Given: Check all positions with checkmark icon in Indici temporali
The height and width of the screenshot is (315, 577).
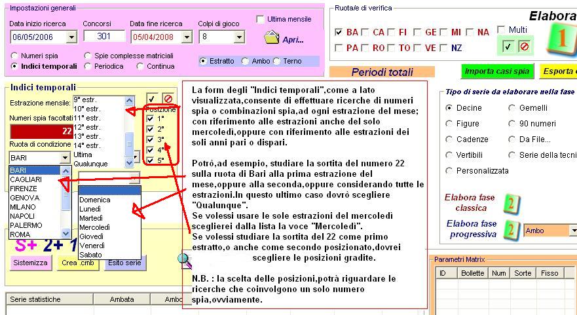Looking at the screenshot, I should 151,99.
